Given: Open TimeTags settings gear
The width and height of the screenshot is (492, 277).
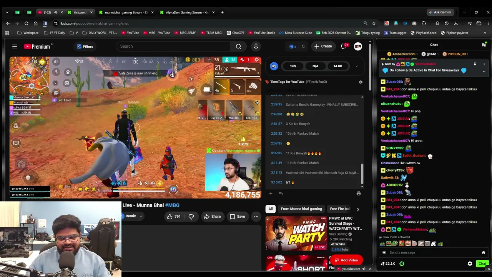Looking at the screenshot, I should 361,82.
